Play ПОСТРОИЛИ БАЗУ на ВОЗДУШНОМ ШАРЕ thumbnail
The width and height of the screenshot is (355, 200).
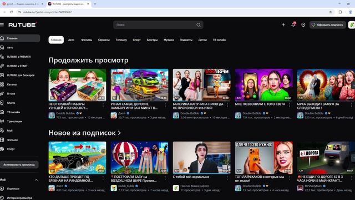(x=139, y=158)
